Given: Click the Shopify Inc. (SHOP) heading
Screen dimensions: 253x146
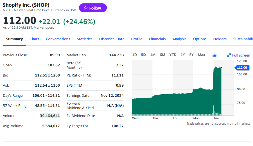Looking at the screenshot, I should coord(26,5).
